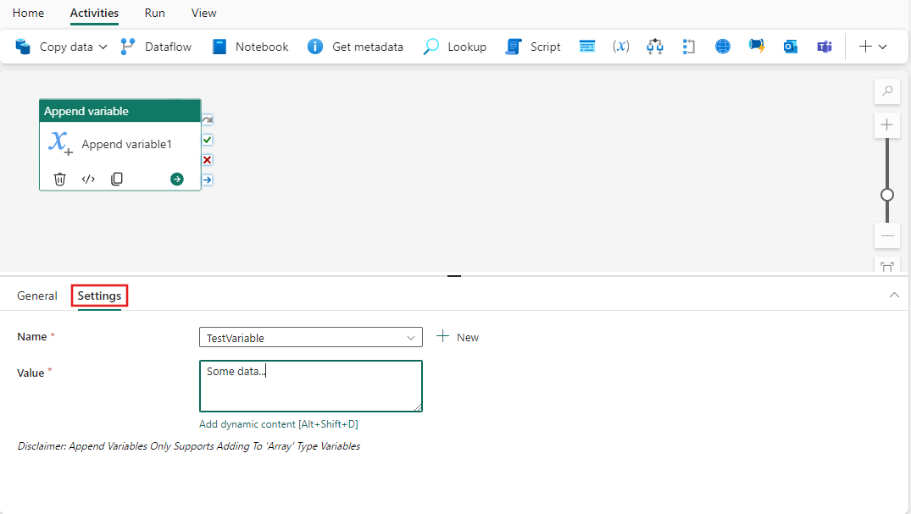The width and height of the screenshot is (911, 514).
Task: Delete Append variable1 with the trash icon
Action: click(x=58, y=179)
